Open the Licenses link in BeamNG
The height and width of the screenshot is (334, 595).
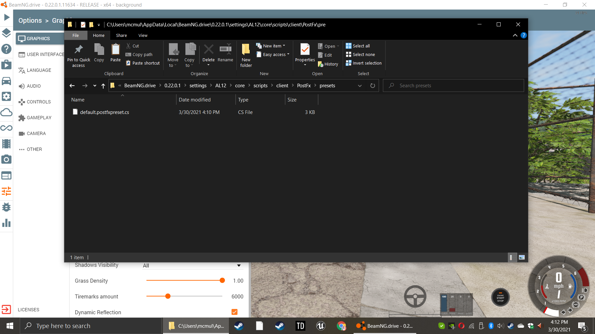coord(28,310)
